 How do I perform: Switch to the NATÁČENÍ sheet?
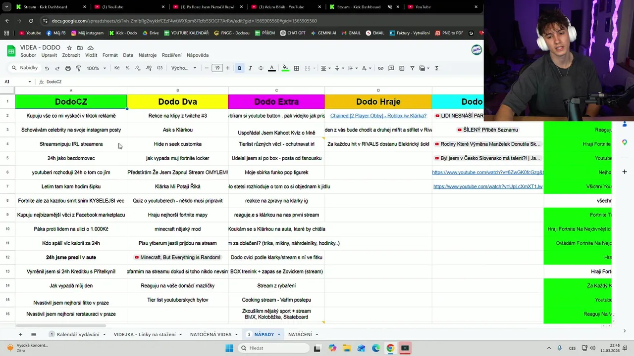300,335
